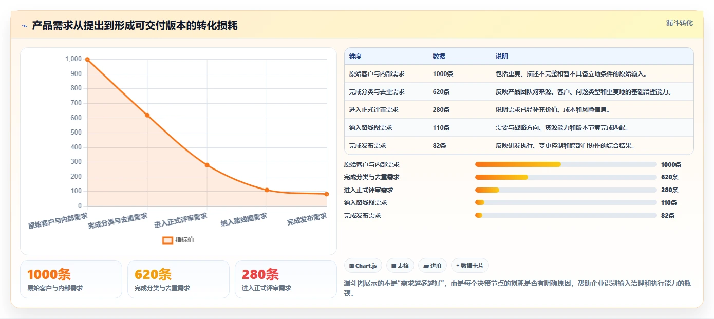Click progress list label 完成发布需求
The height and width of the screenshot is (319, 714).
[x=363, y=216]
